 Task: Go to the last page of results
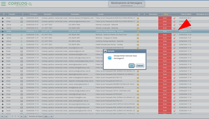tap(25, 116)
